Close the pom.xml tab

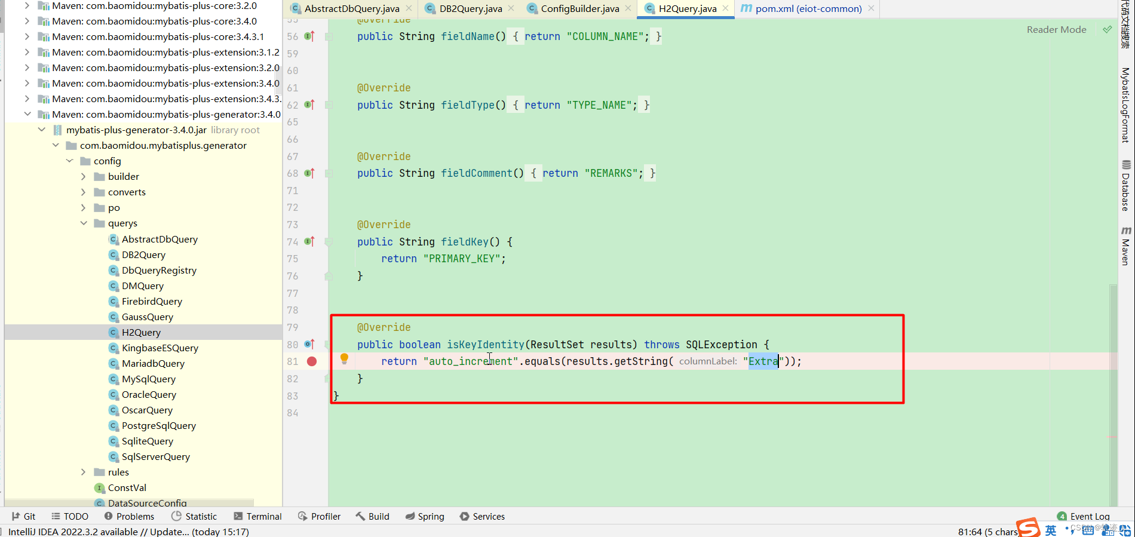871,8
